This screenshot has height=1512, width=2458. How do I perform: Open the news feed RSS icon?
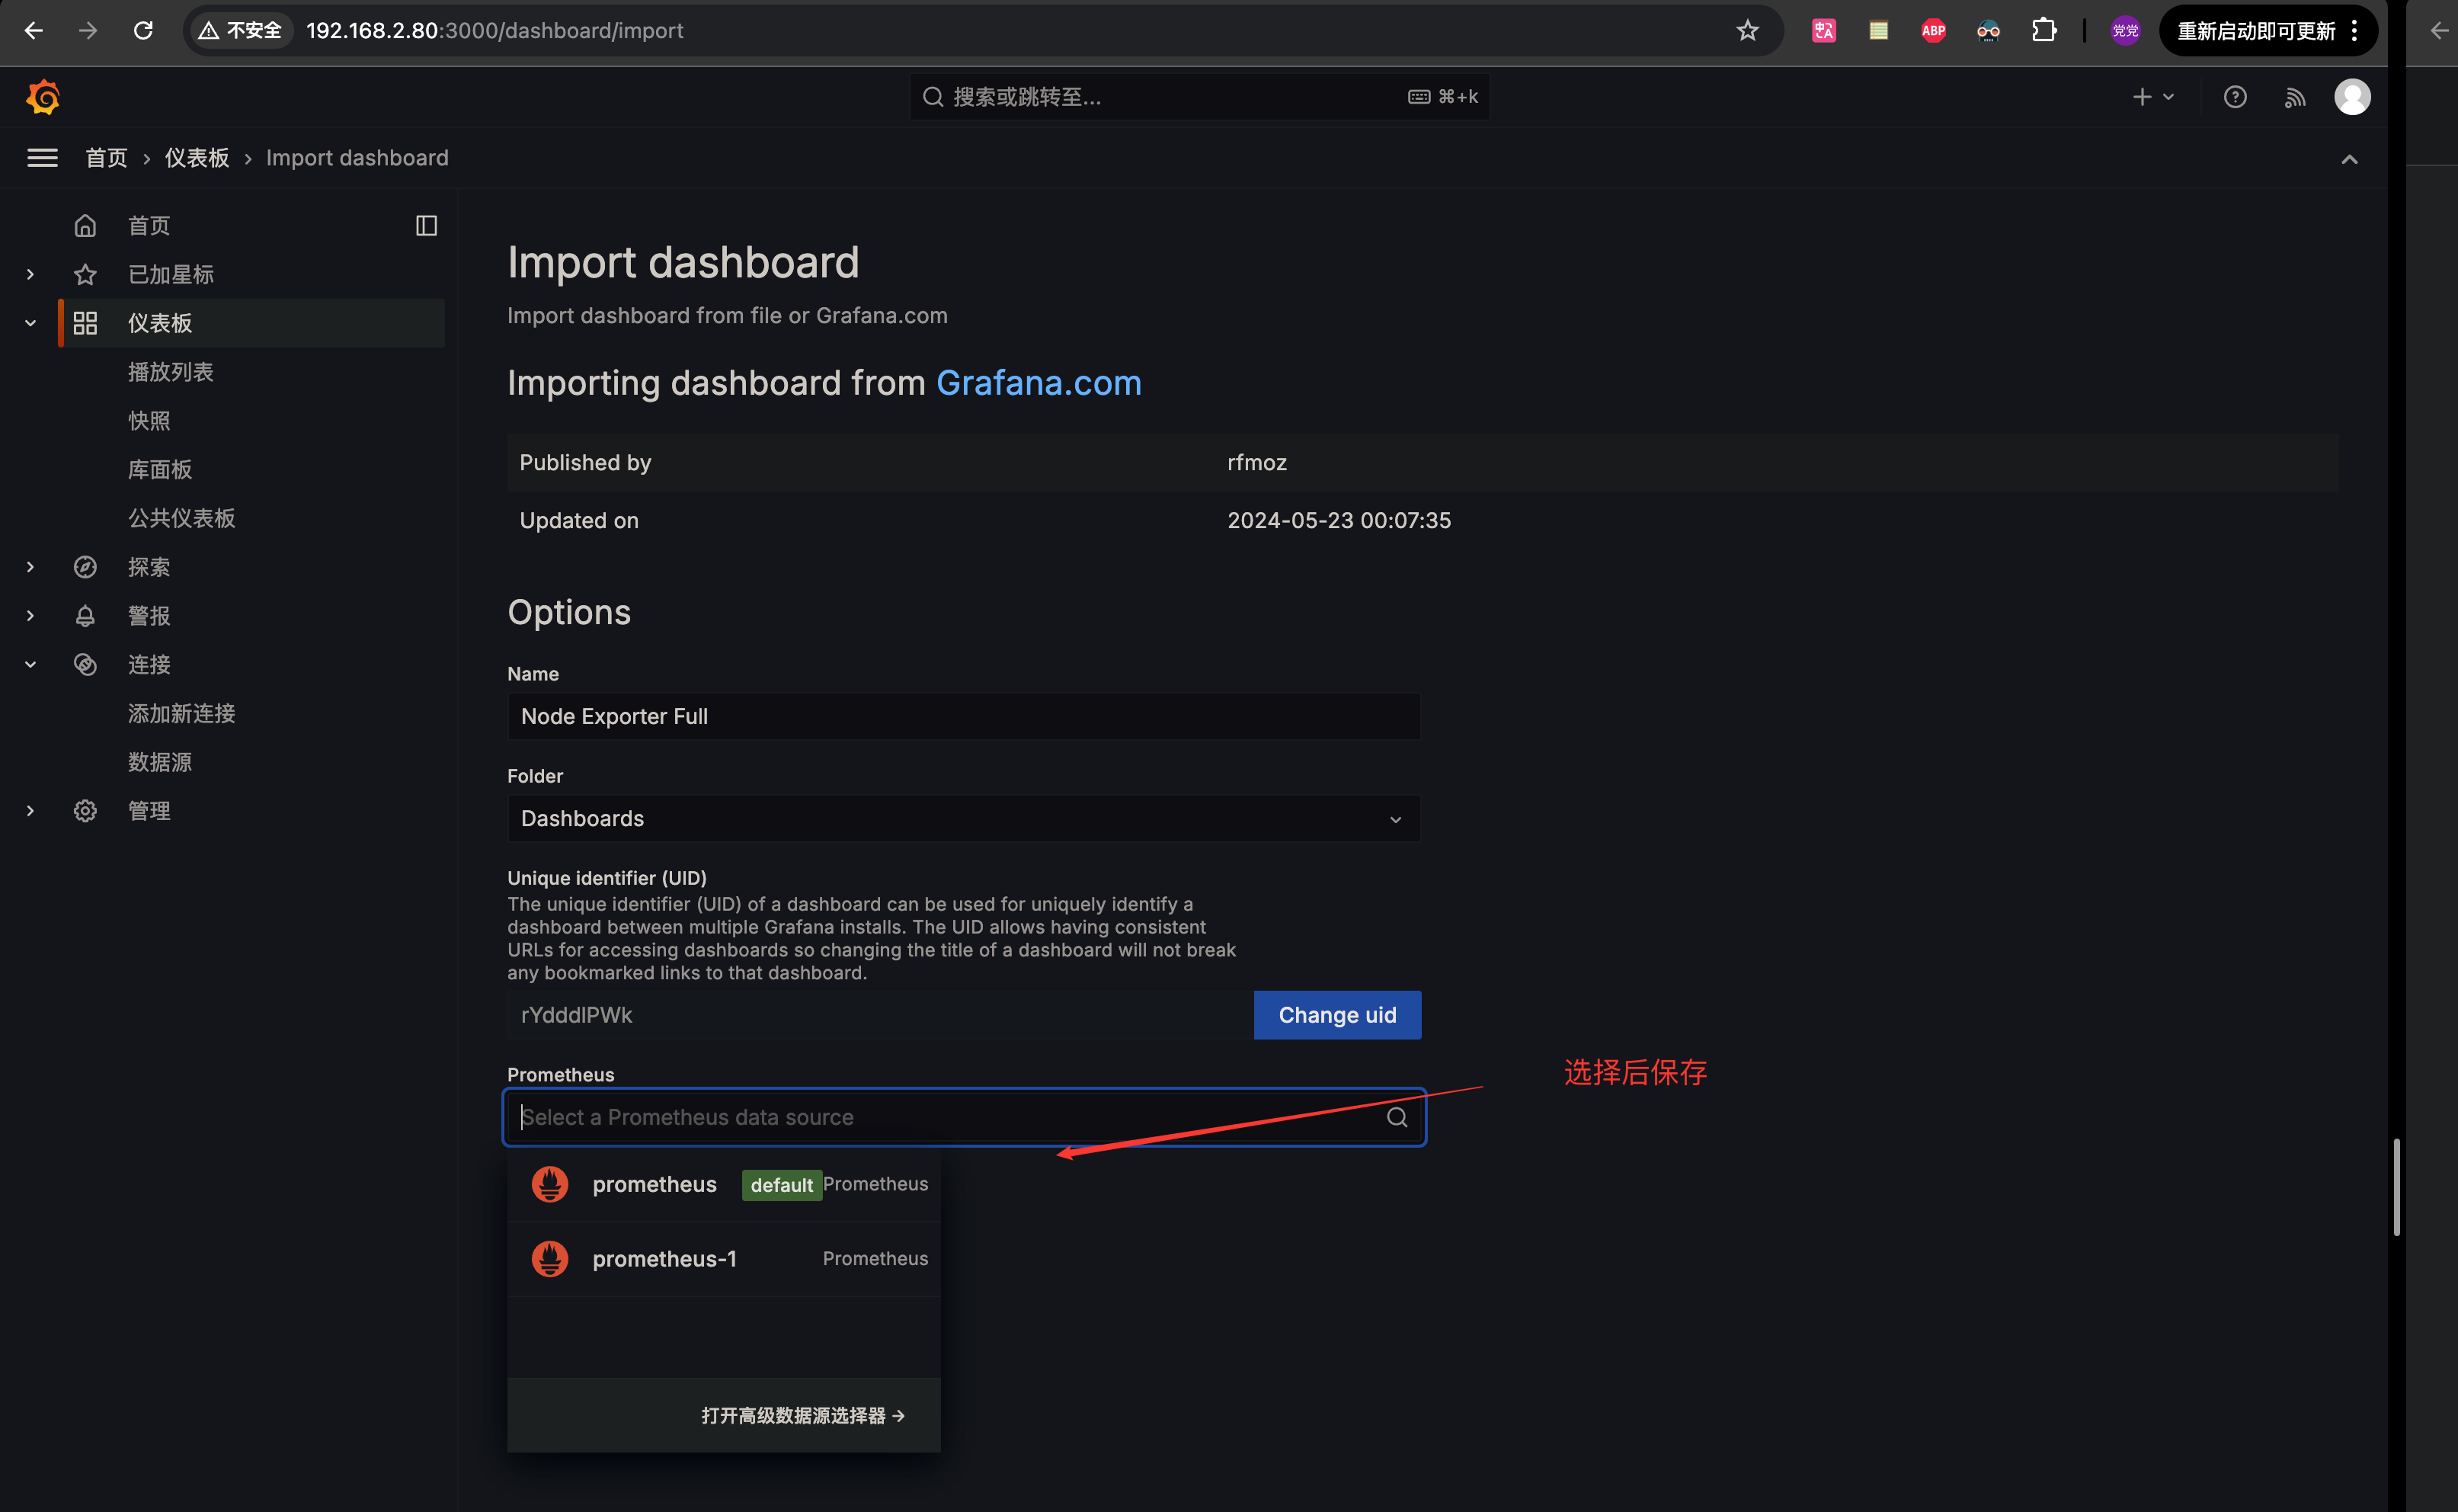2295,97
